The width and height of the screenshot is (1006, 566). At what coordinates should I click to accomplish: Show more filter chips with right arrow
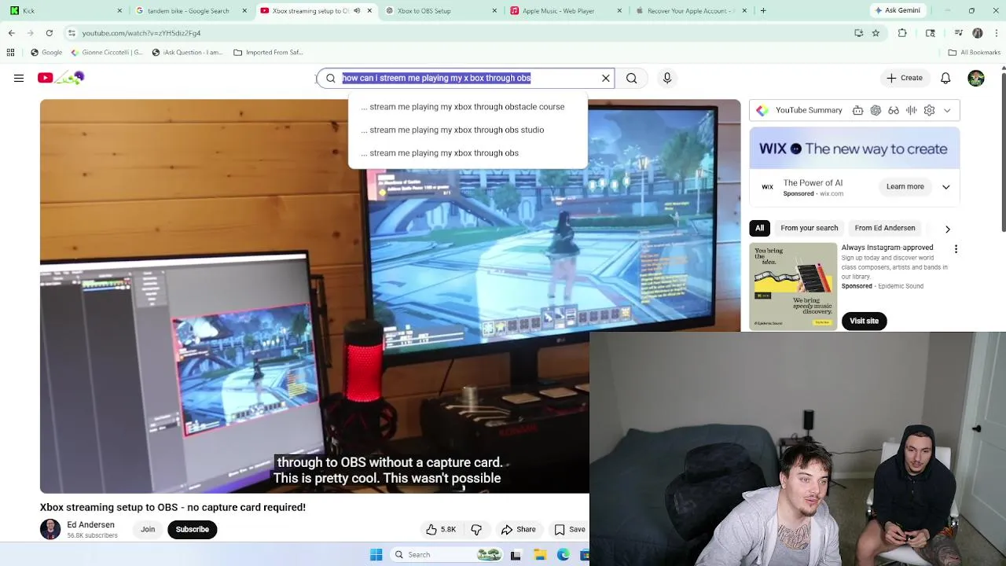click(x=948, y=229)
